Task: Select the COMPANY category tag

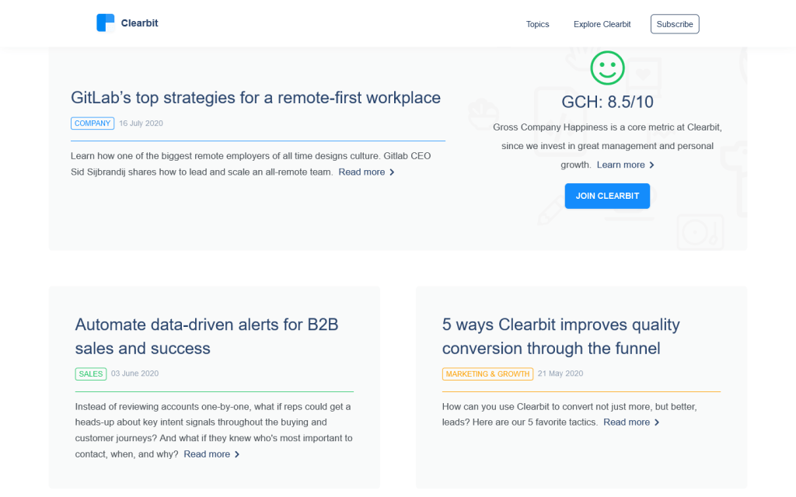Action: (x=93, y=123)
